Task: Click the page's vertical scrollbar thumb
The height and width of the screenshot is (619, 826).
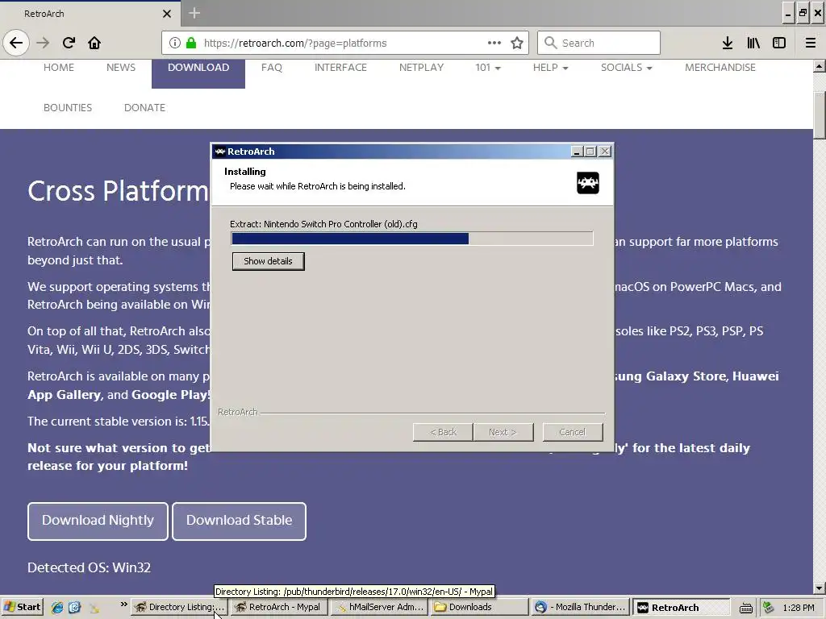Action: coord(820,115)
